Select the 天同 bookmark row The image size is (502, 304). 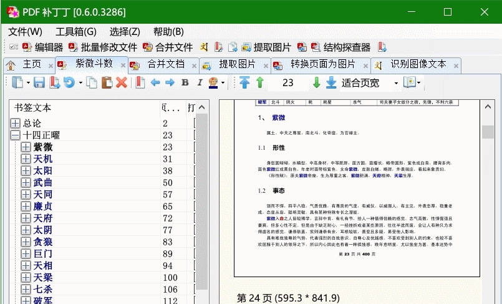tap(42, 194)
